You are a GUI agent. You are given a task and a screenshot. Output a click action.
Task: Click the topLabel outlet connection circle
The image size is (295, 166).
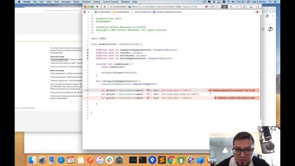[88, 53]
